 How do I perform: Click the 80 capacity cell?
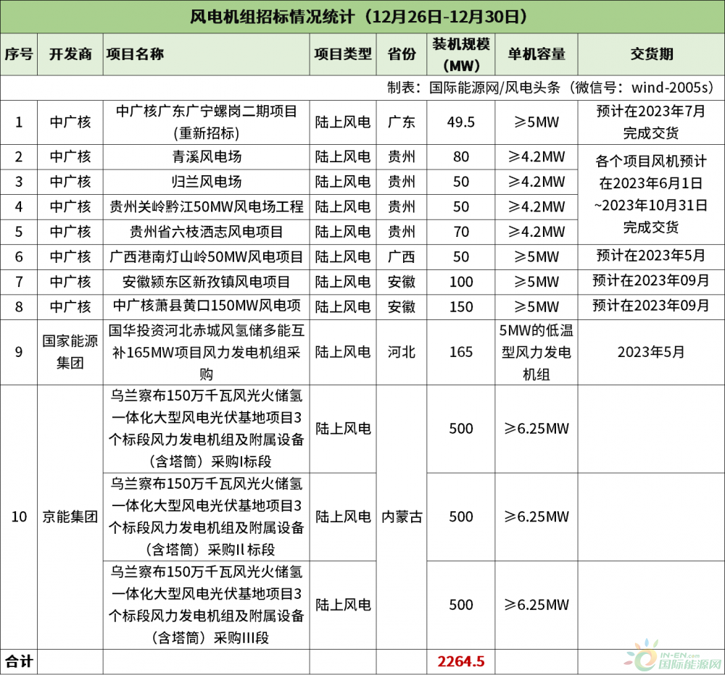tap(461, 156)
